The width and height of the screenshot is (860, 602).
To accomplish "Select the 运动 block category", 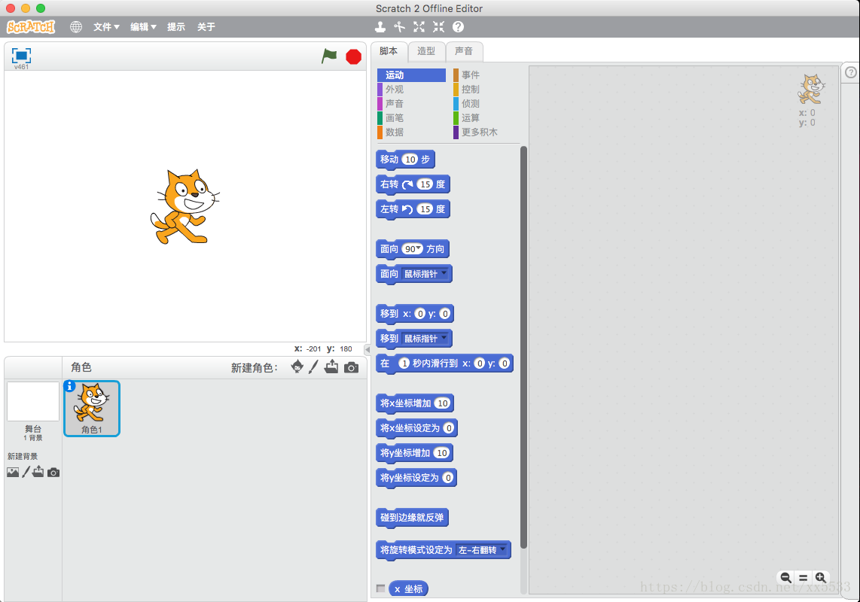I will (411, 75).
